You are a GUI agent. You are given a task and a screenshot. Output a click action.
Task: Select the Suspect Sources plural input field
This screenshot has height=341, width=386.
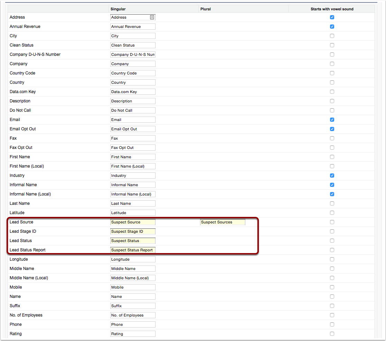click(x=223, y=222)
